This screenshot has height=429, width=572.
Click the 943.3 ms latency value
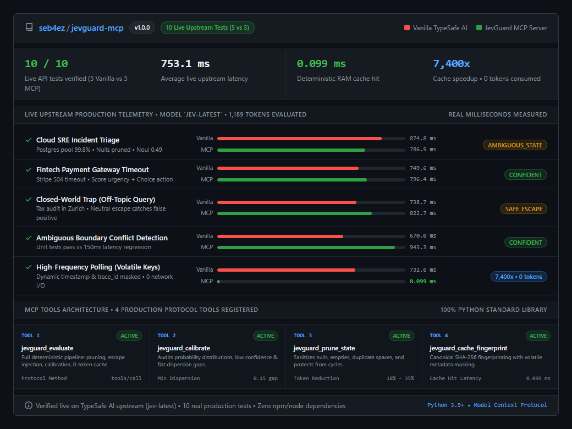423,247
